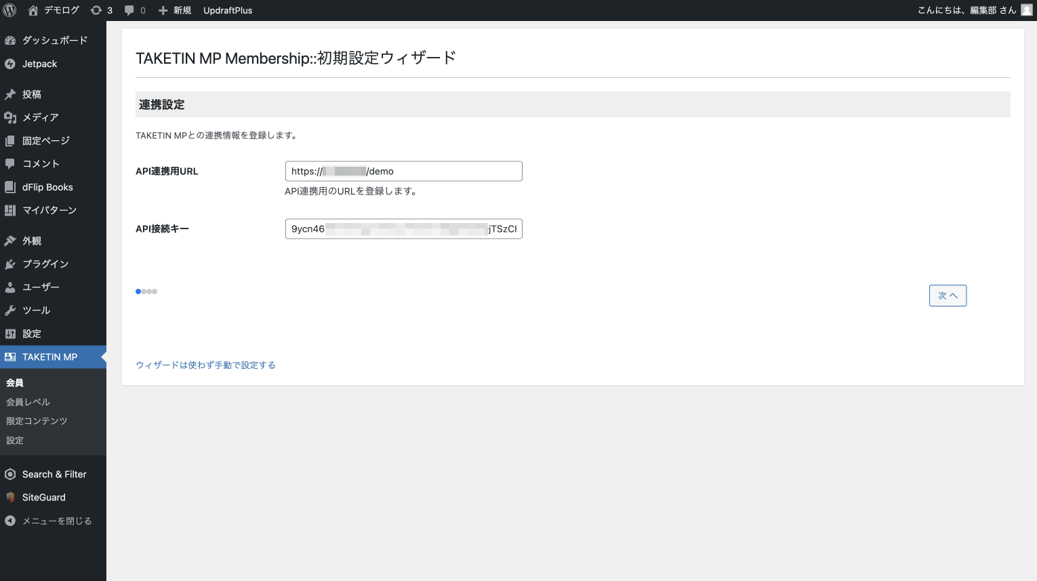The height and width of the screenshot is (581, 1037).
Task: Click the ユーザー person icon
Action: tap(10, 287)
